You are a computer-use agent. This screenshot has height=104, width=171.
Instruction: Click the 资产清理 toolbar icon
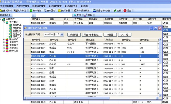click(64, 10)
